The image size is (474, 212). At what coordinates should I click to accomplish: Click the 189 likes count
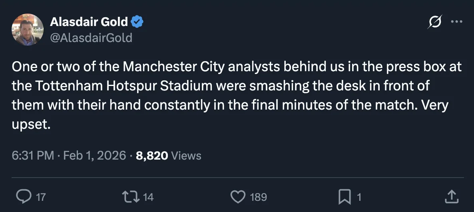tap(258, 197)
